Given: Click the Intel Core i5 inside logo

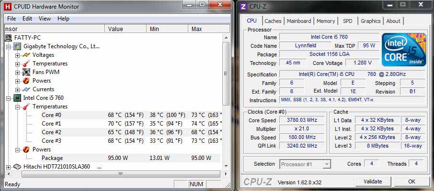Looking at the screenshot, I should (404, 50).
